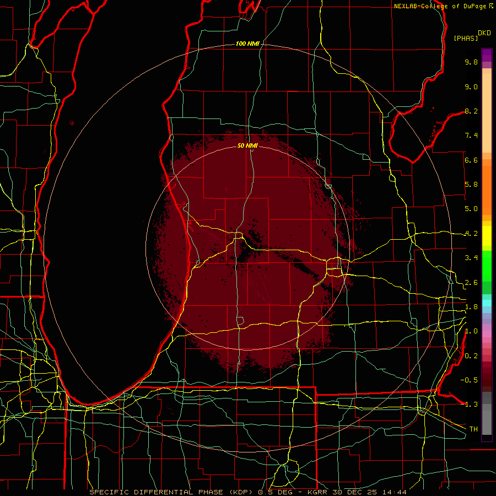Click the 6.6 value on the legend
Viewport: 496px width, 496px height.
[471, 160]
